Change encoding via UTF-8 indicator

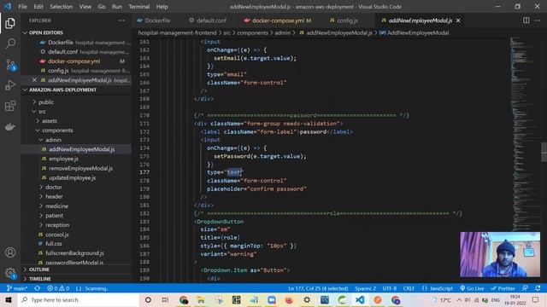pyautogui.click(x=390, y=288)
